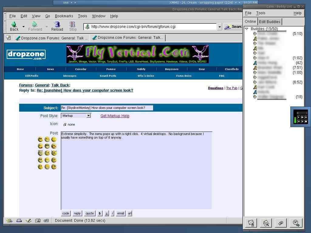Select the 'none' icon radio button
The width and height of the screenshot is (311, 233).
point(65,125)
